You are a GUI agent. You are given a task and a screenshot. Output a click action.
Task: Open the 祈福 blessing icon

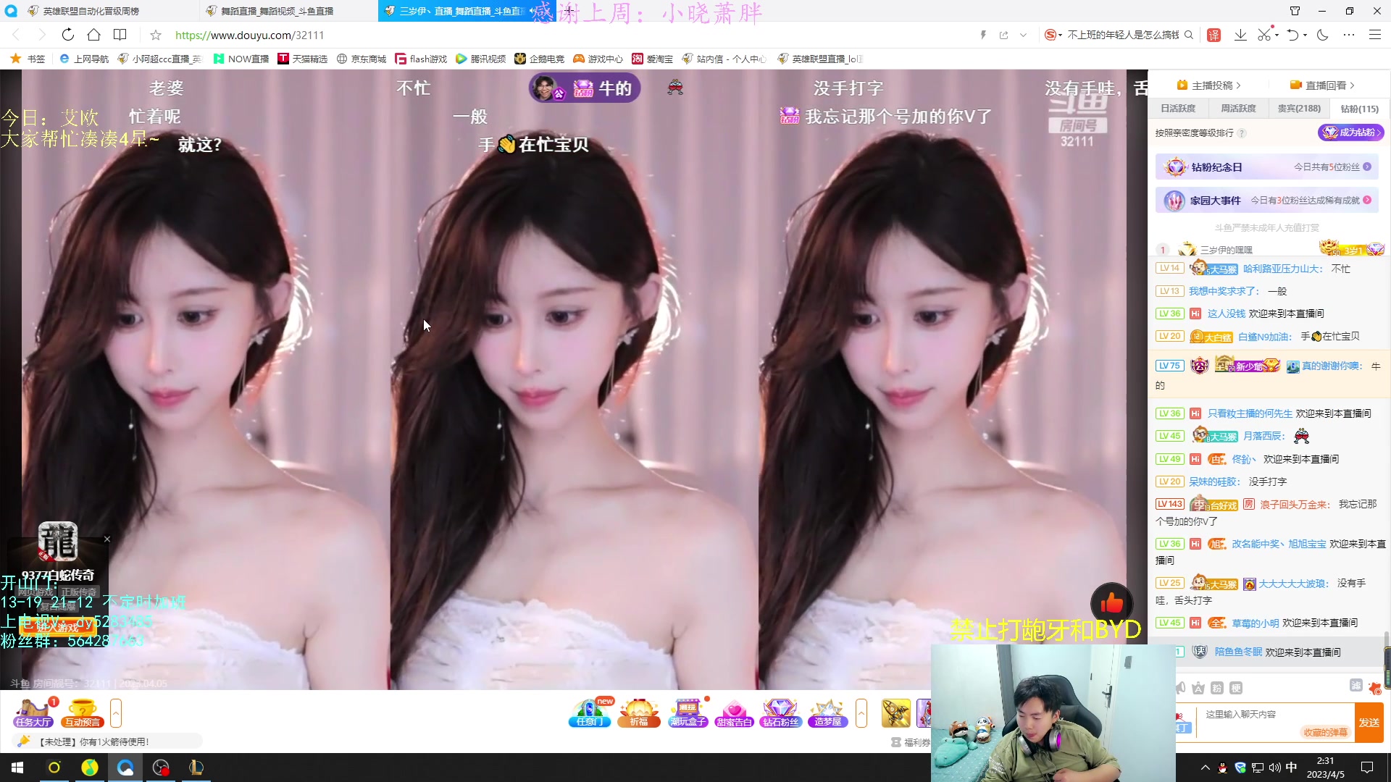tap(638, 712)
